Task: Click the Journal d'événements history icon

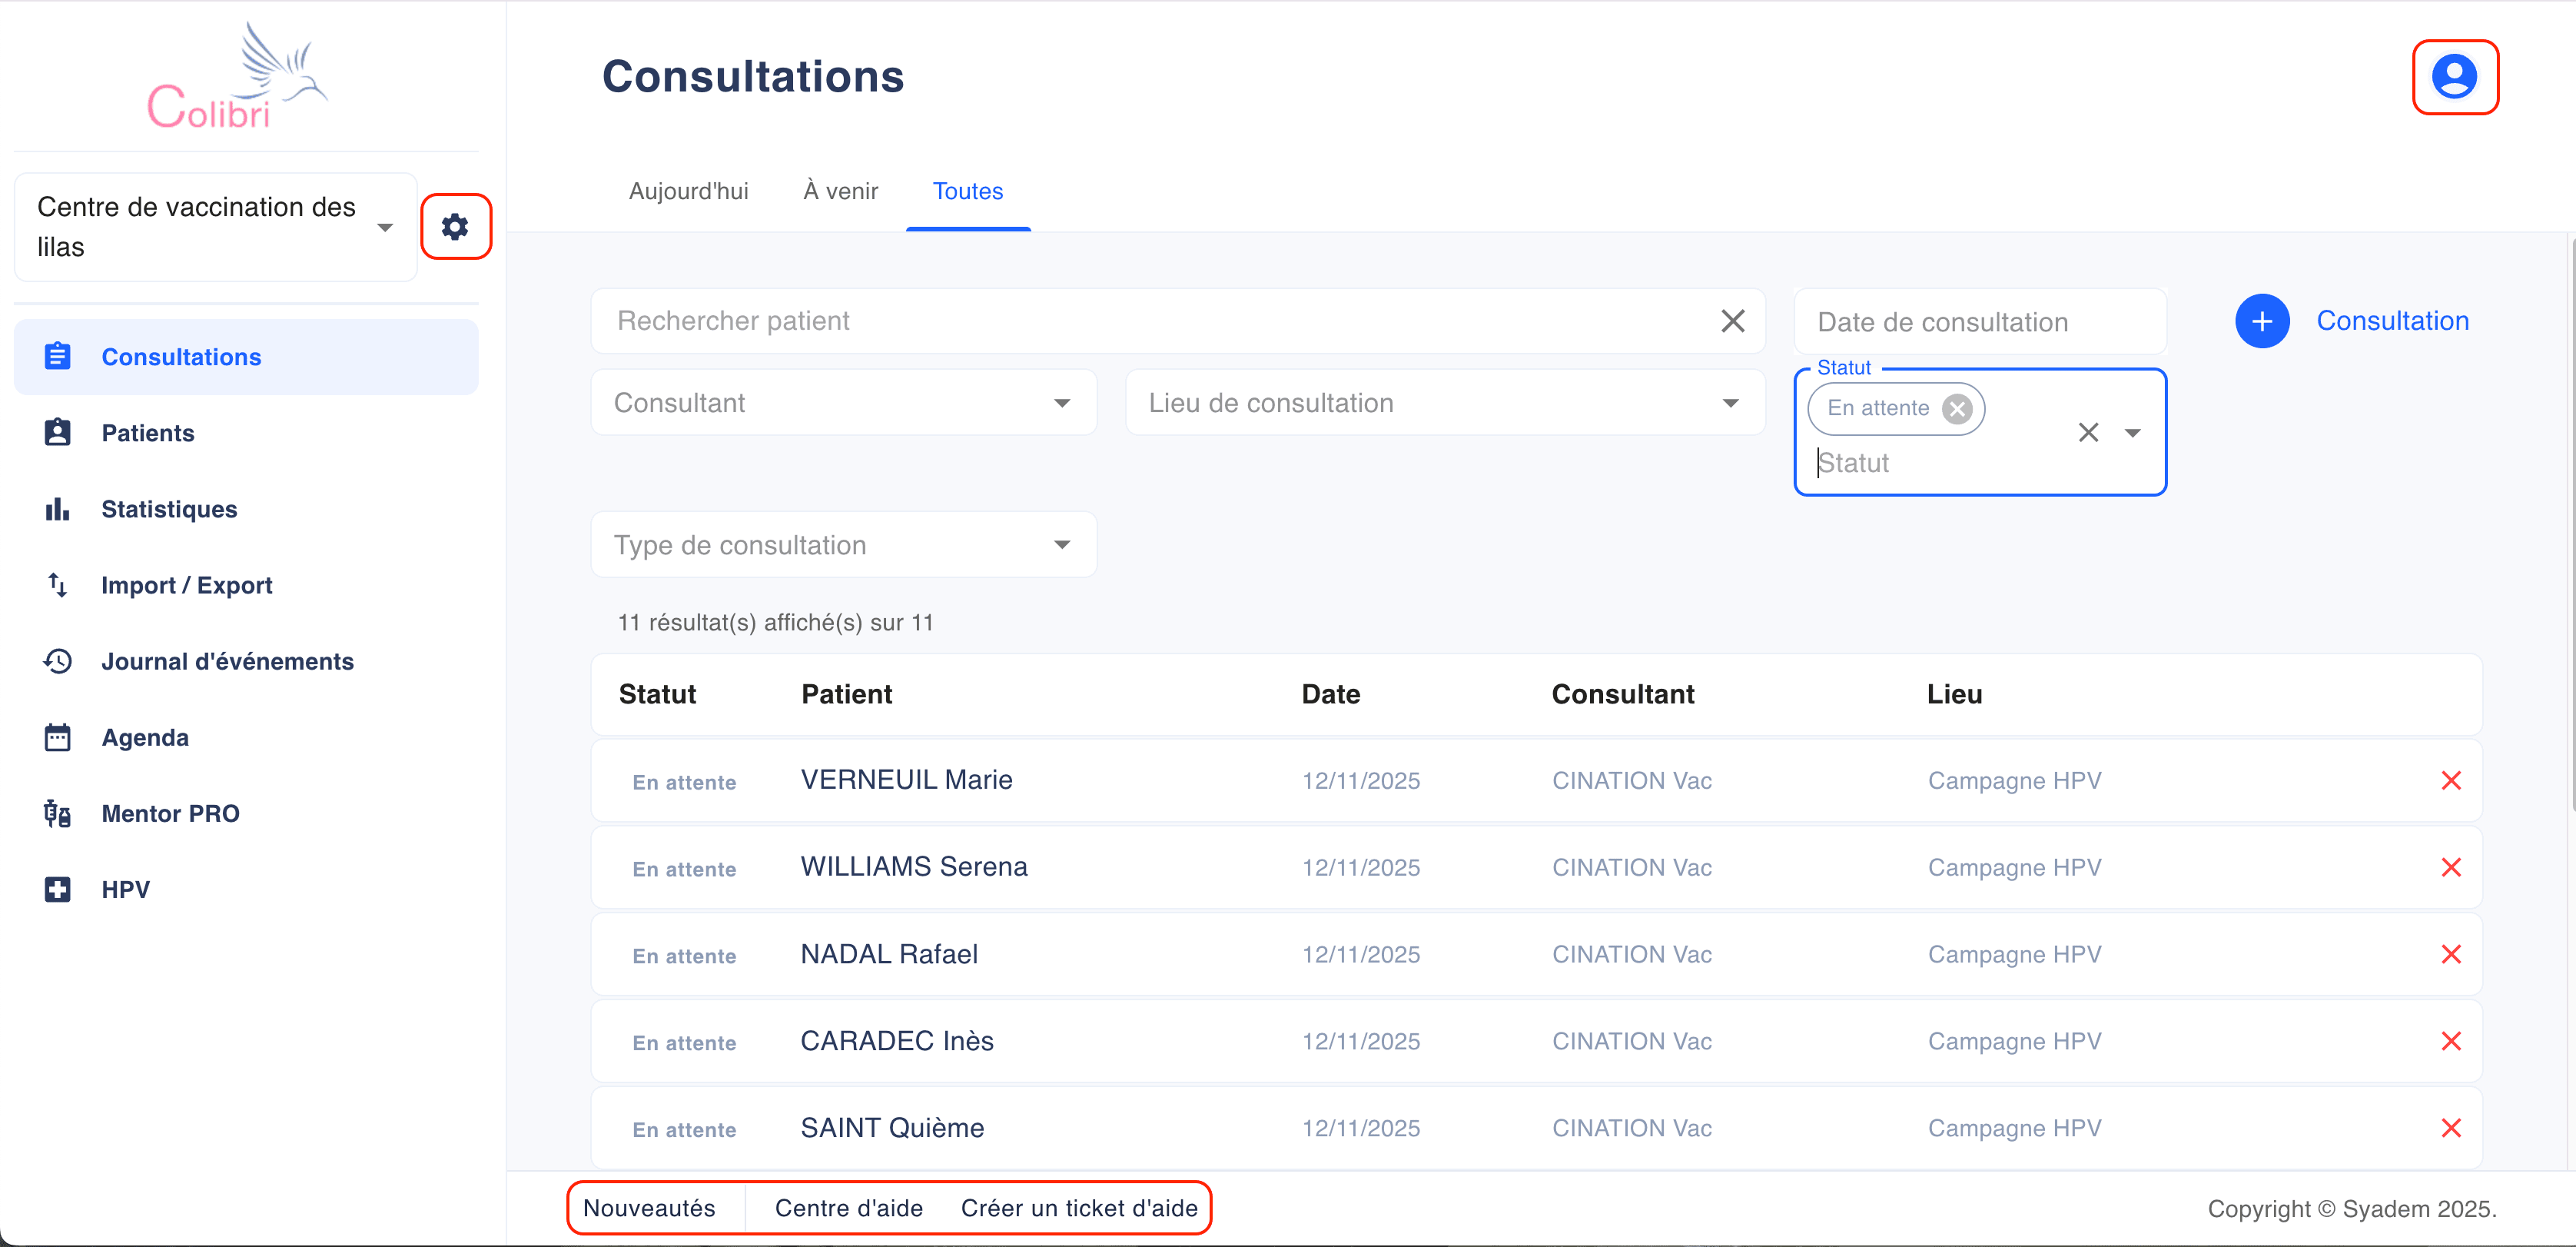Action: (58, 660)
